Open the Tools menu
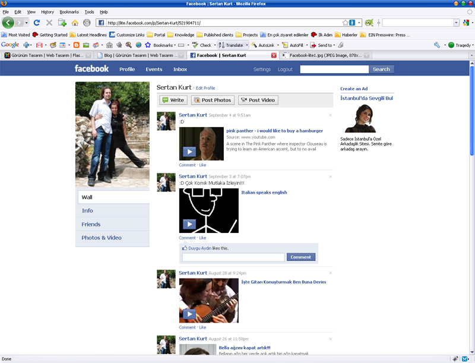The height and width of the screenshot is (363, 475). coord(89,12)
